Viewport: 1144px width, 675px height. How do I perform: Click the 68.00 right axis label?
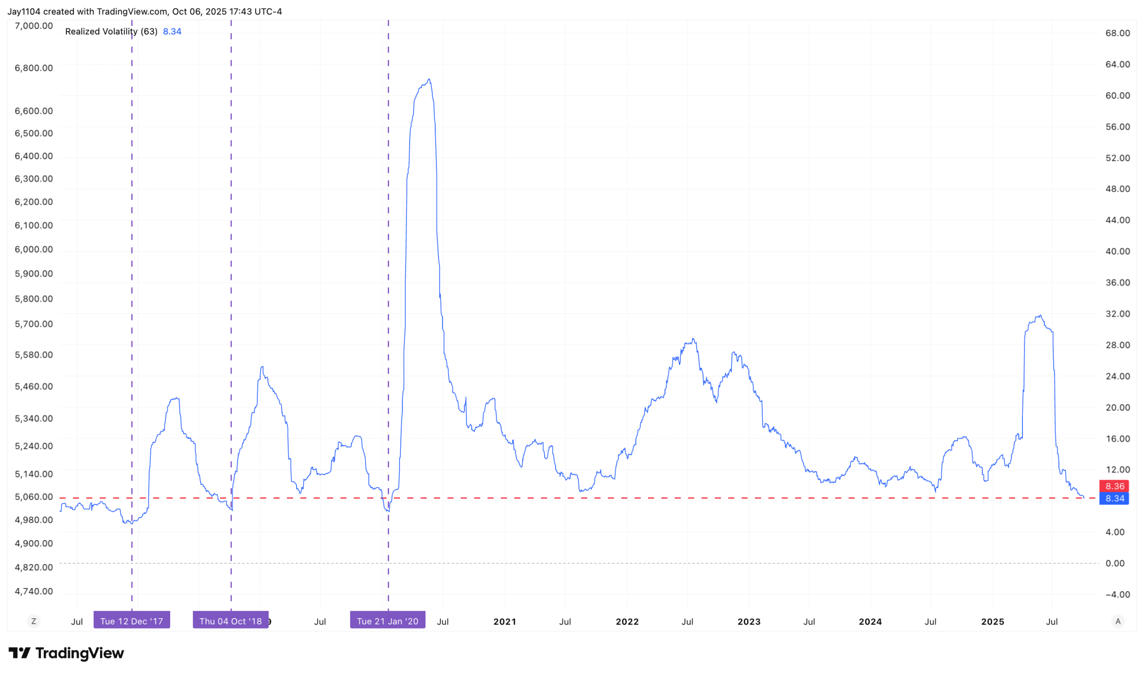click(1118, 33)
